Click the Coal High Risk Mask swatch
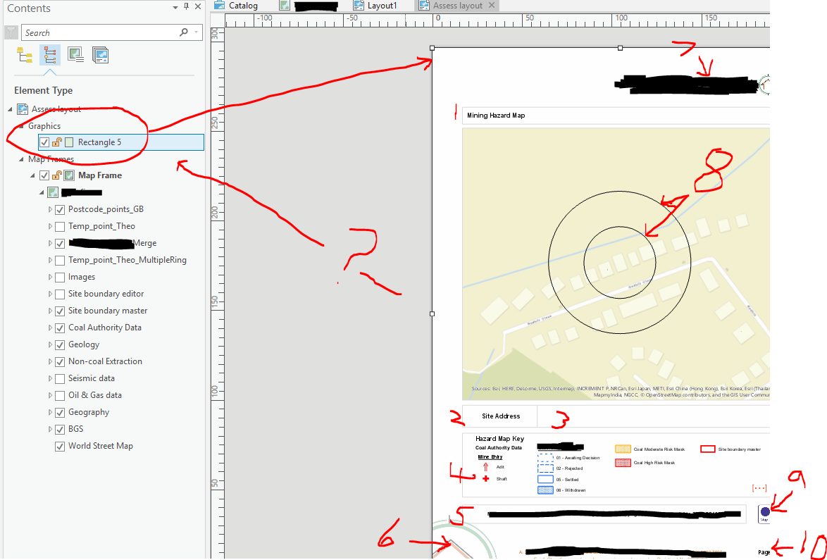The height and width of the screenshot is (560, 827). tap(623, 463)
